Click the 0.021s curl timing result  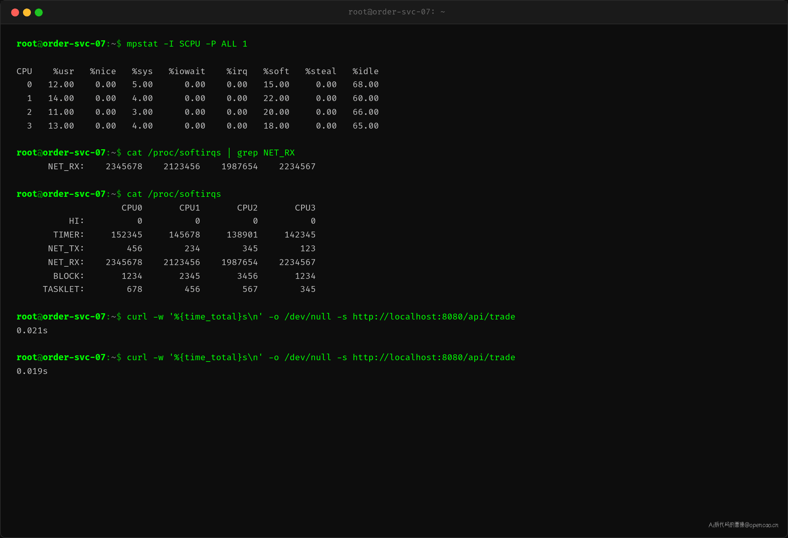coord(32,331)
